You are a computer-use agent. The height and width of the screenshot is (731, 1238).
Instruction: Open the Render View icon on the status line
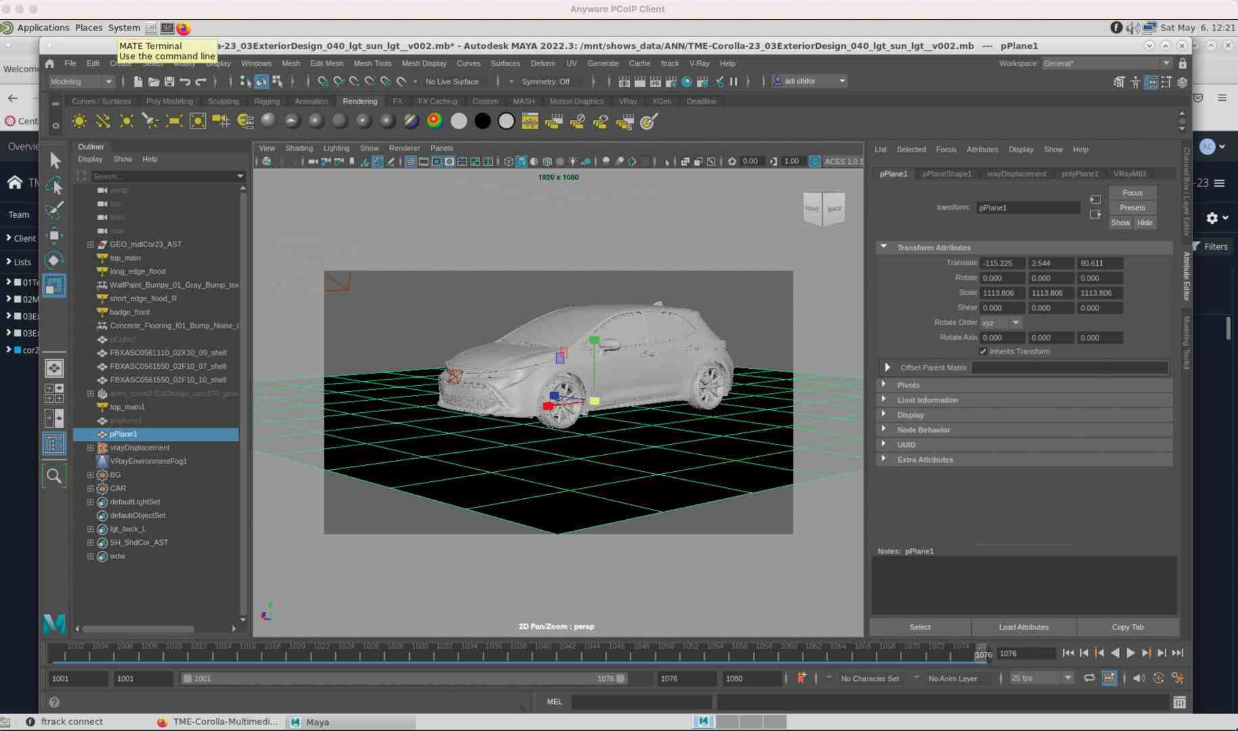(x=624, y=81)
